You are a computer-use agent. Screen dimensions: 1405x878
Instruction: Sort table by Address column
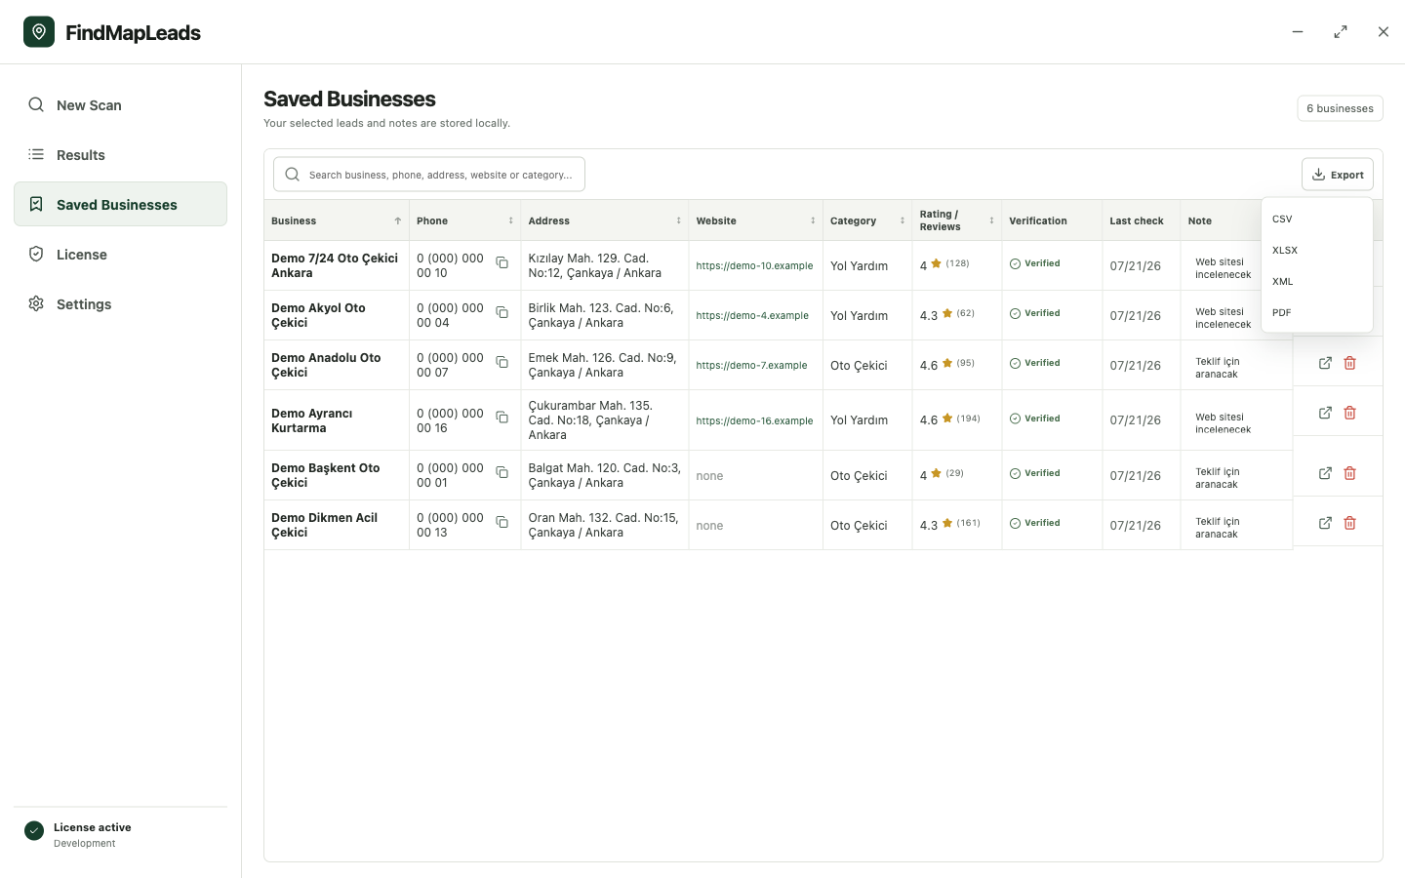(x=604, y=220)
